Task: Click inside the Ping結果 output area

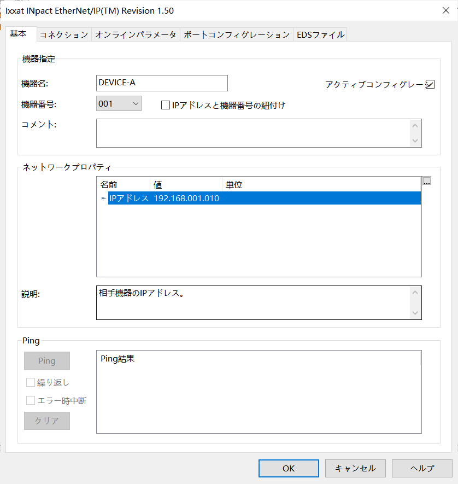Action: (259, 392)
